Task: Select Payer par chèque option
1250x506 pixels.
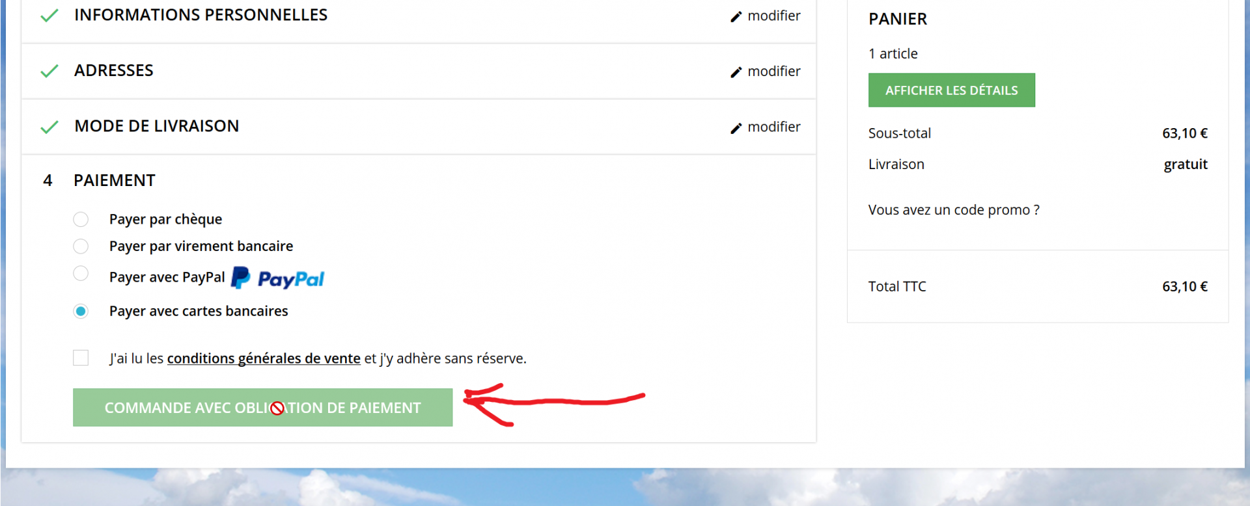Action: click(81, 219)
